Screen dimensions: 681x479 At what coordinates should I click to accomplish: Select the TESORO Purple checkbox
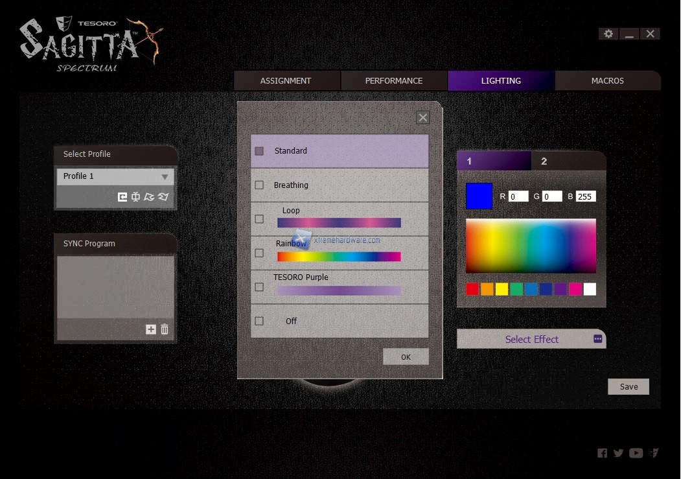click(x=259, y=286)
